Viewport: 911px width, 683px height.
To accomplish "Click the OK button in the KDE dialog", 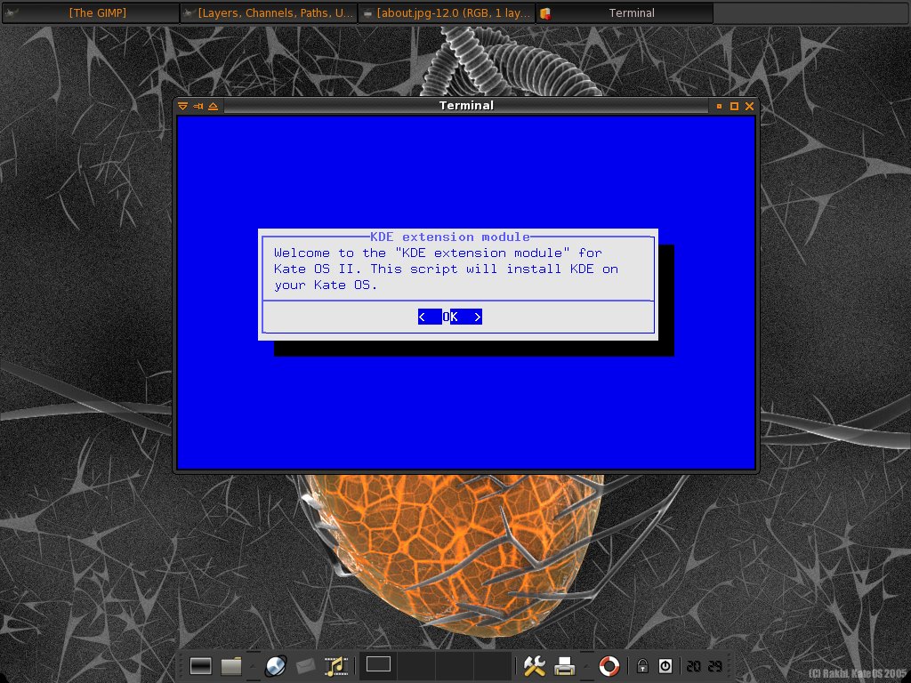I will pos(449,317).
